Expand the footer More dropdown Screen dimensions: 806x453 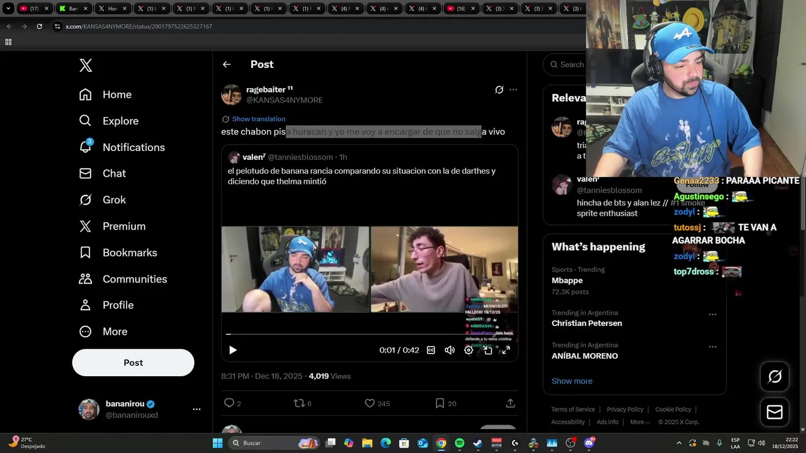(x=640, y=422)
